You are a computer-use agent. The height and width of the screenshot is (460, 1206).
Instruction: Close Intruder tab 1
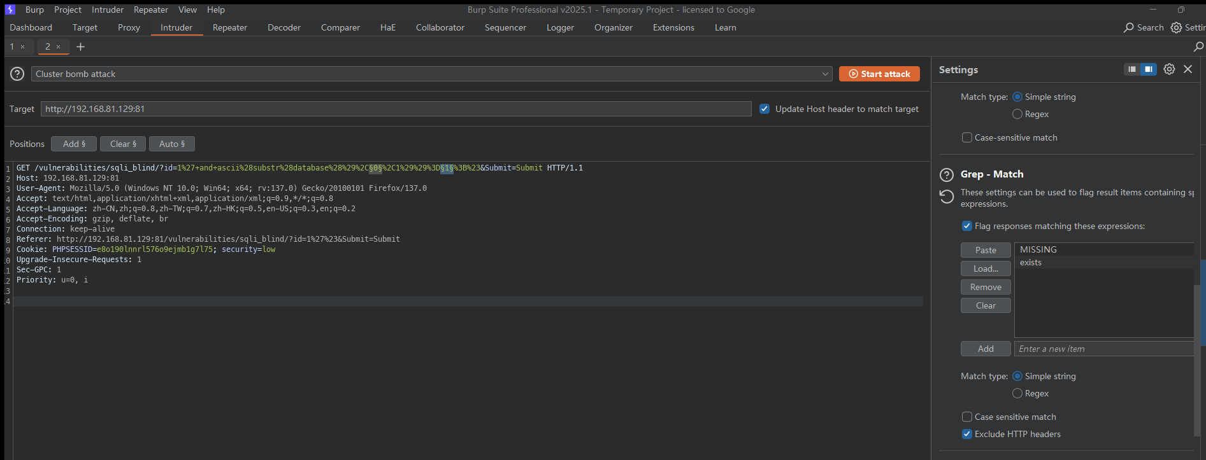click(23, 46)
